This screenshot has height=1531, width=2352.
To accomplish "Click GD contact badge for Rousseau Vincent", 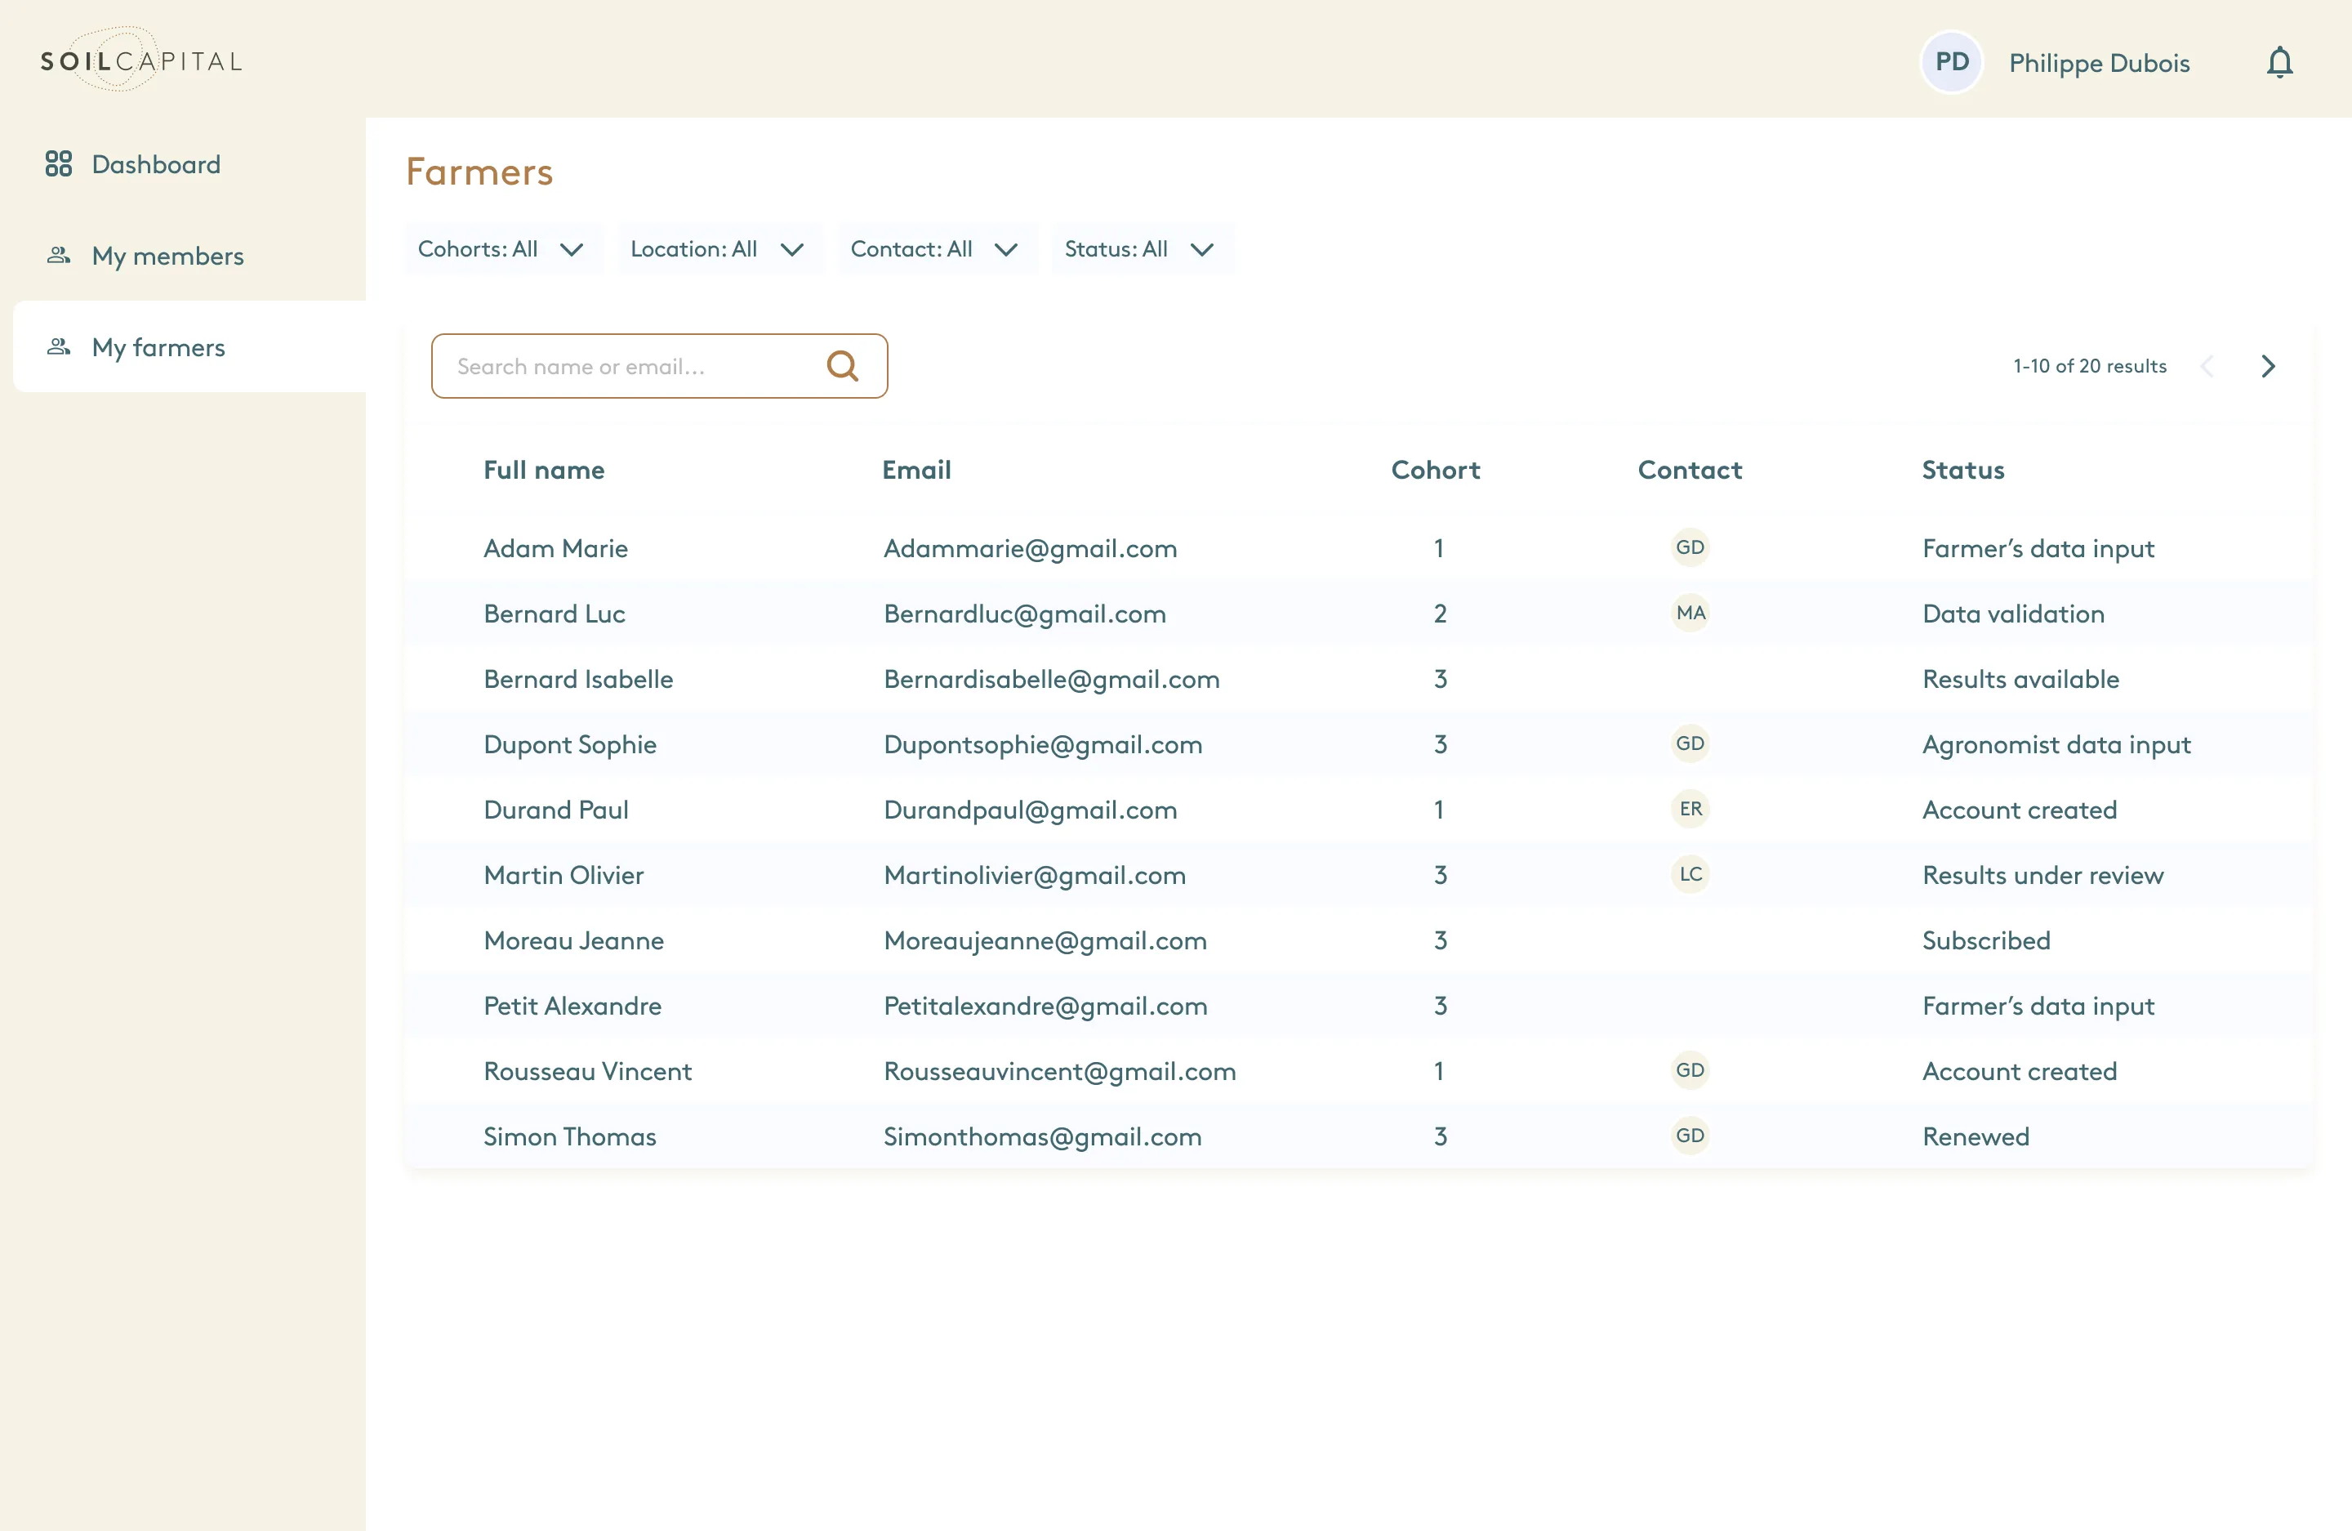I will pyautogui.click(x=1690, y=1070).
